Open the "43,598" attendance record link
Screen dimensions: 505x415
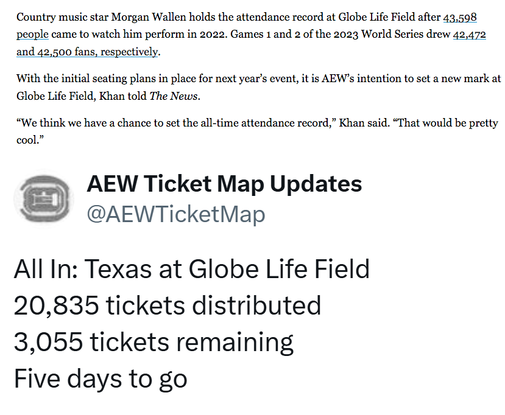click(459, 17)
